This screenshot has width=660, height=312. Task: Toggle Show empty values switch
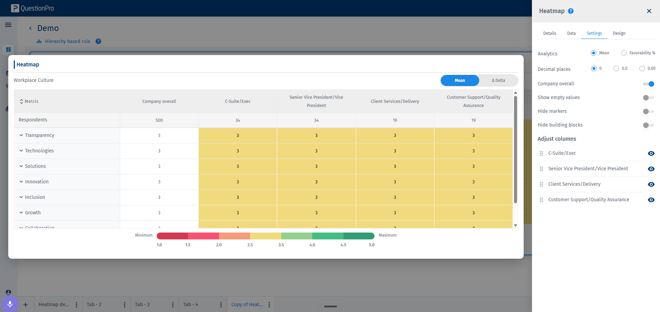point(649,98)
